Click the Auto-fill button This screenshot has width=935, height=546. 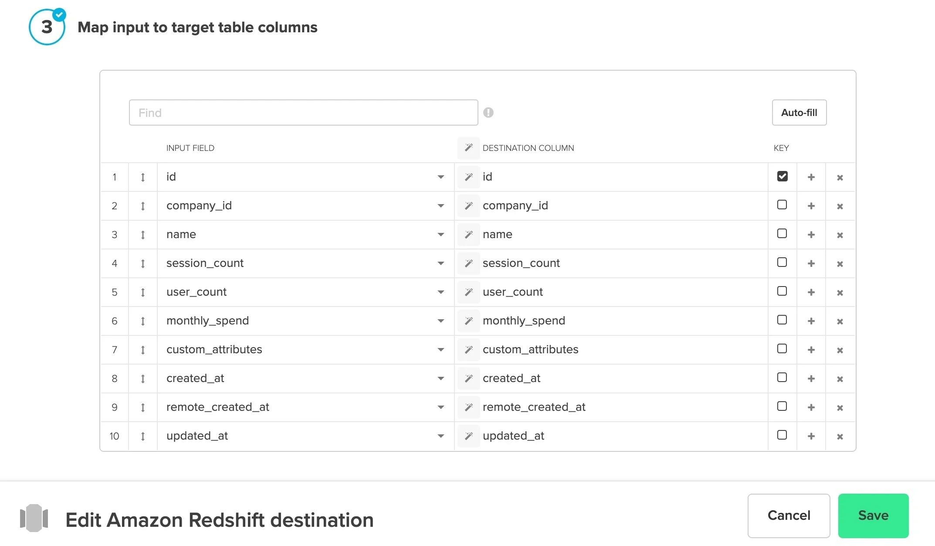799,113
